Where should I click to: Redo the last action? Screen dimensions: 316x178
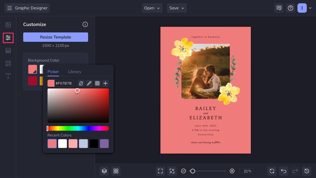point(295,171)
